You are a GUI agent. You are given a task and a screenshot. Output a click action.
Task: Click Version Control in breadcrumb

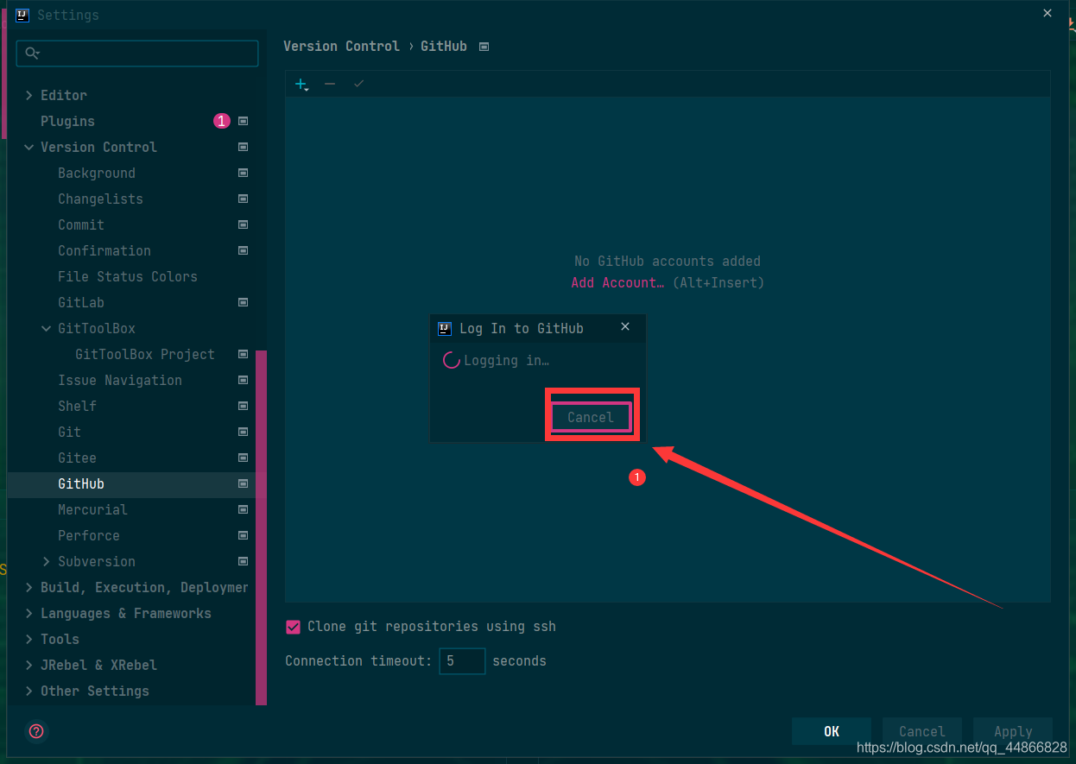click(x=341, y=46)
